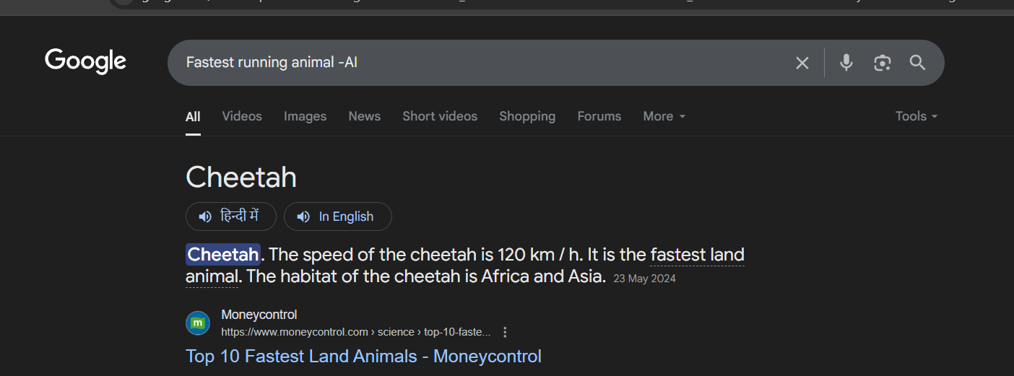The width and height of the screenshot is (1014, 376).
Task: Go to the Shopping tab
Action: [527, 116]
